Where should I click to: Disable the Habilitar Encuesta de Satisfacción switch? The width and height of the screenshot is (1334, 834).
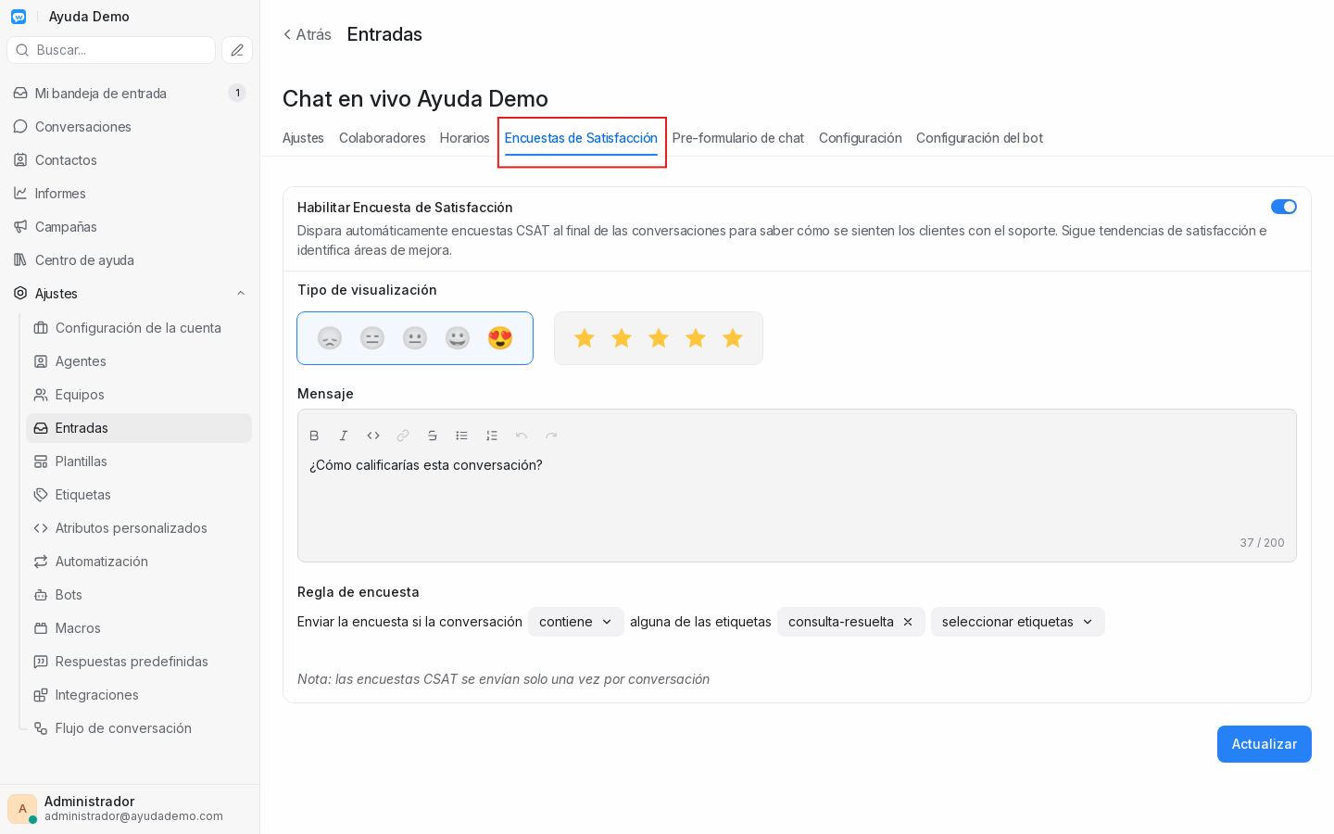(1284, 207)
